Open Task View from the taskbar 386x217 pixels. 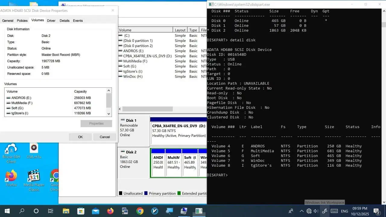tap(51, 211)
